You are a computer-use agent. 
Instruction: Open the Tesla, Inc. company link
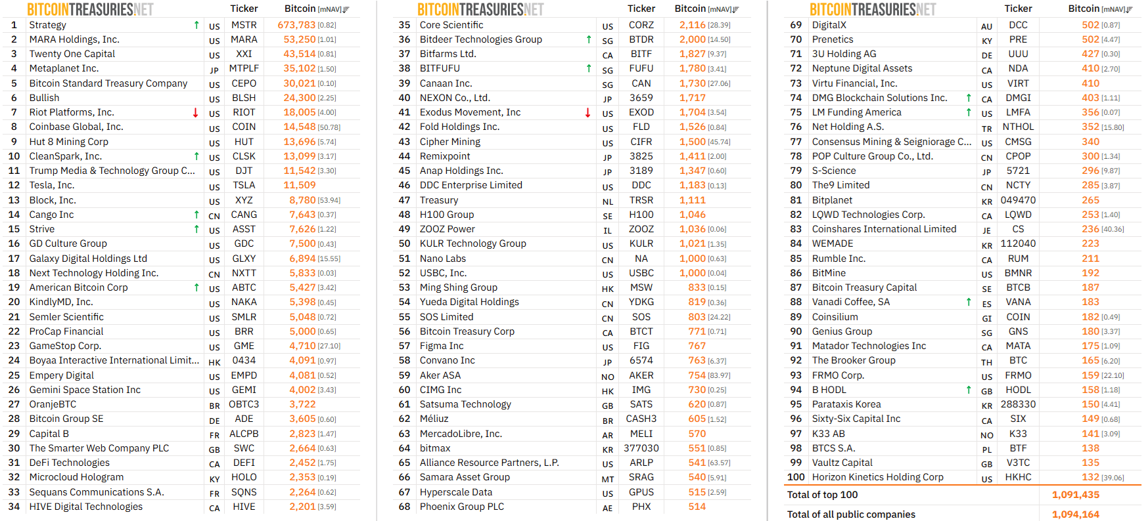tap(52, 186)
